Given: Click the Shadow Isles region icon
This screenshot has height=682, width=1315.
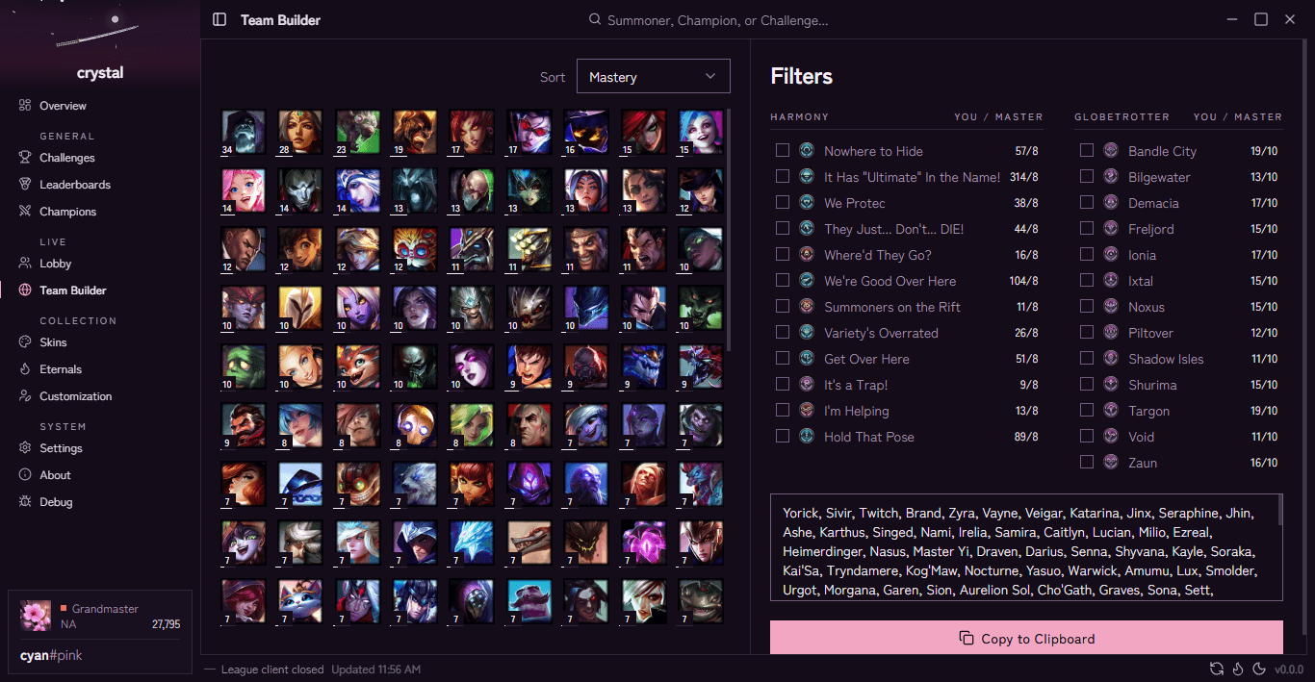Looking at the screenshot, I should (1111, 359).
